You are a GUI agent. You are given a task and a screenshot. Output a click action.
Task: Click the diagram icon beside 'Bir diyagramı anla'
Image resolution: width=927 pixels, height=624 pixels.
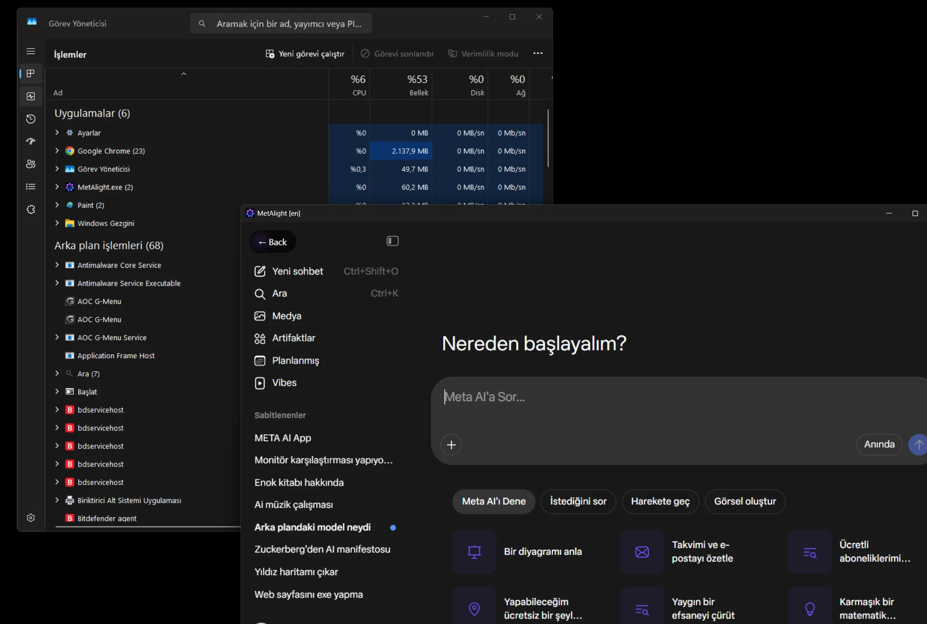474,552
